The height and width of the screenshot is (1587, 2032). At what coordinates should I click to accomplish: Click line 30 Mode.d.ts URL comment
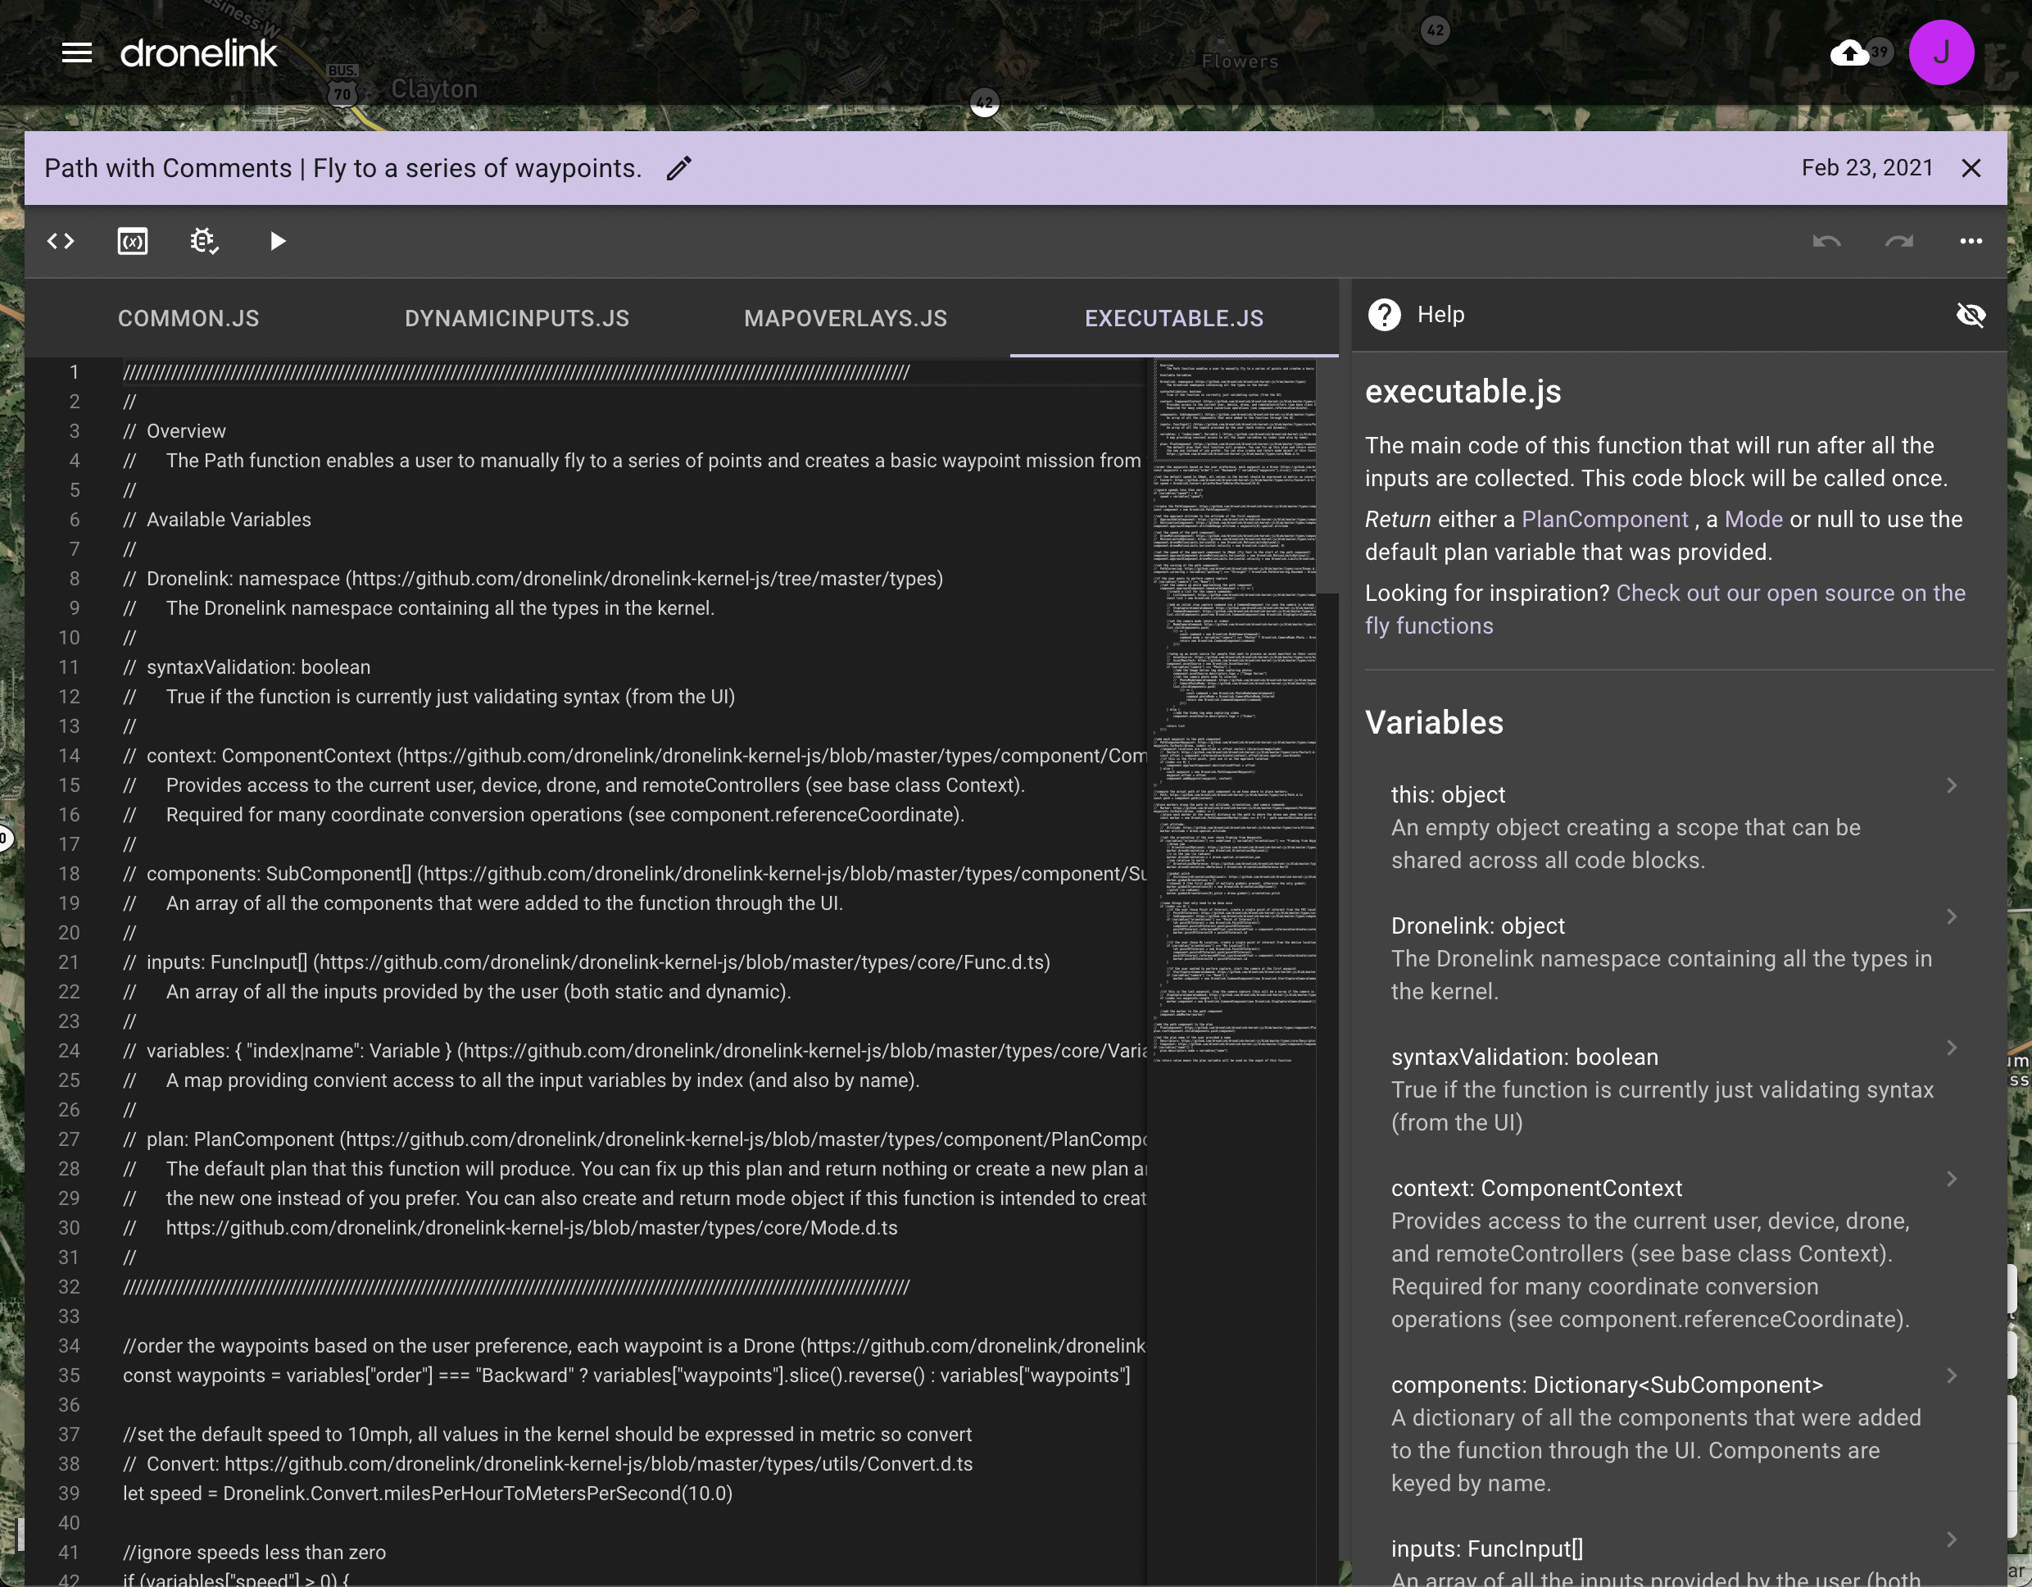[x=510, y=1228]
